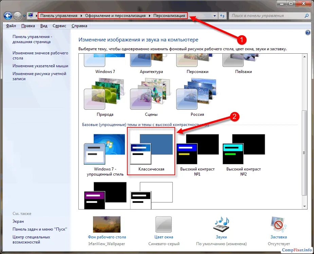Select the purple-titled black high contrast theme
This screenshot has width=314, height=254.
coord(105,196)
